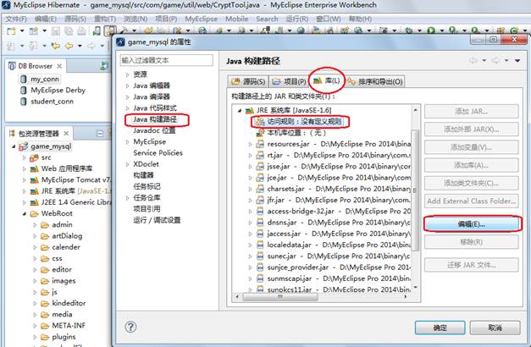Viewport: 531px width, 347px height.
Task: Open the MyEclipse menu in menu bar
Action: point(201,19)
